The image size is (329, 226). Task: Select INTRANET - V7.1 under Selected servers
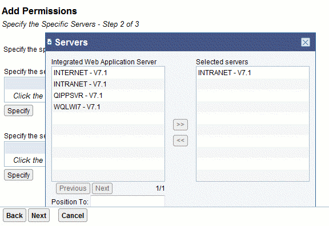tap(252, 73)
